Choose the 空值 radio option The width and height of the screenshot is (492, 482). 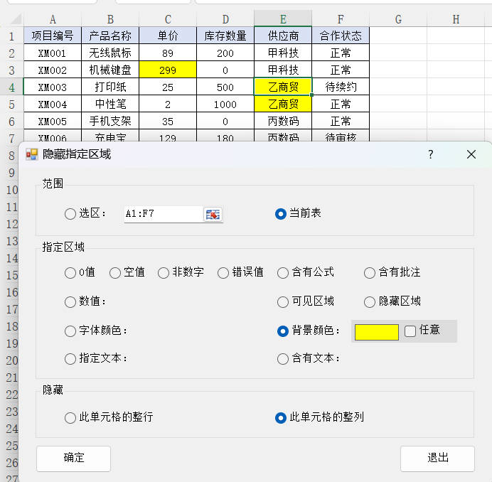click(115, 272)
